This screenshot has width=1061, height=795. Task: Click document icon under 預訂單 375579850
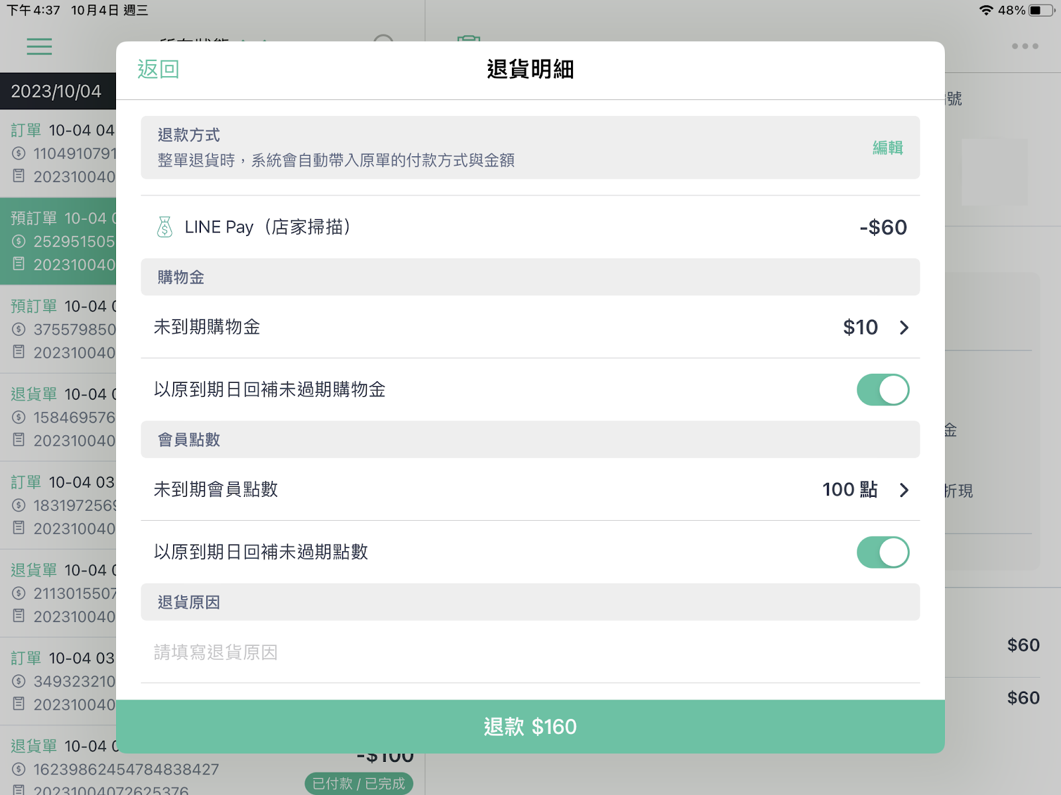(19, 352)
